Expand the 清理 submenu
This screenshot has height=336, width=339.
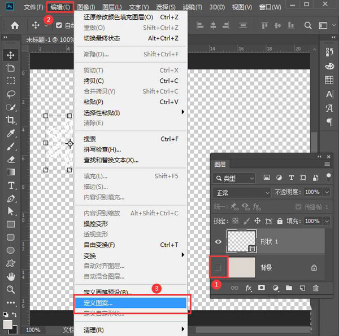[131, 330]
